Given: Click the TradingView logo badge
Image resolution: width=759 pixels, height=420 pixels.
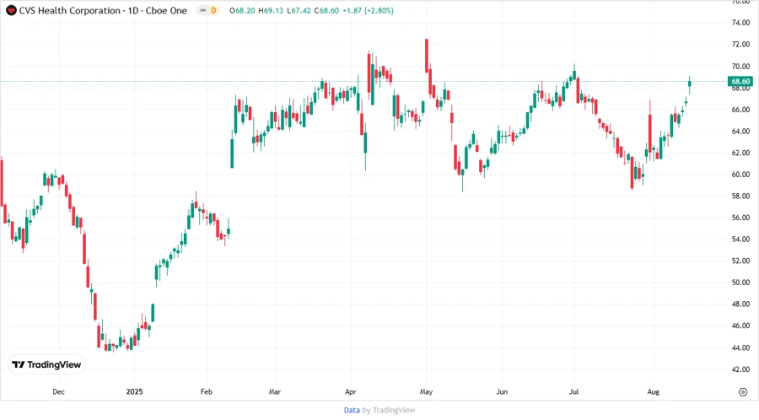Looking at the screenshot, I should [46, 364].
